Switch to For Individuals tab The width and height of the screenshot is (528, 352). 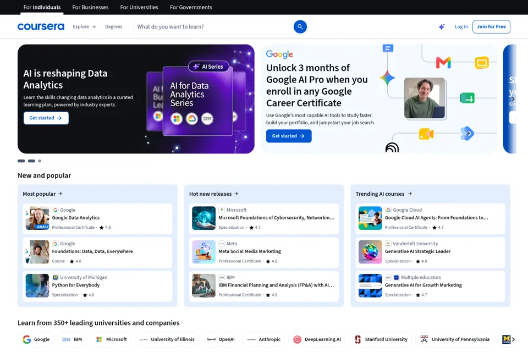(x=42, y=7)
